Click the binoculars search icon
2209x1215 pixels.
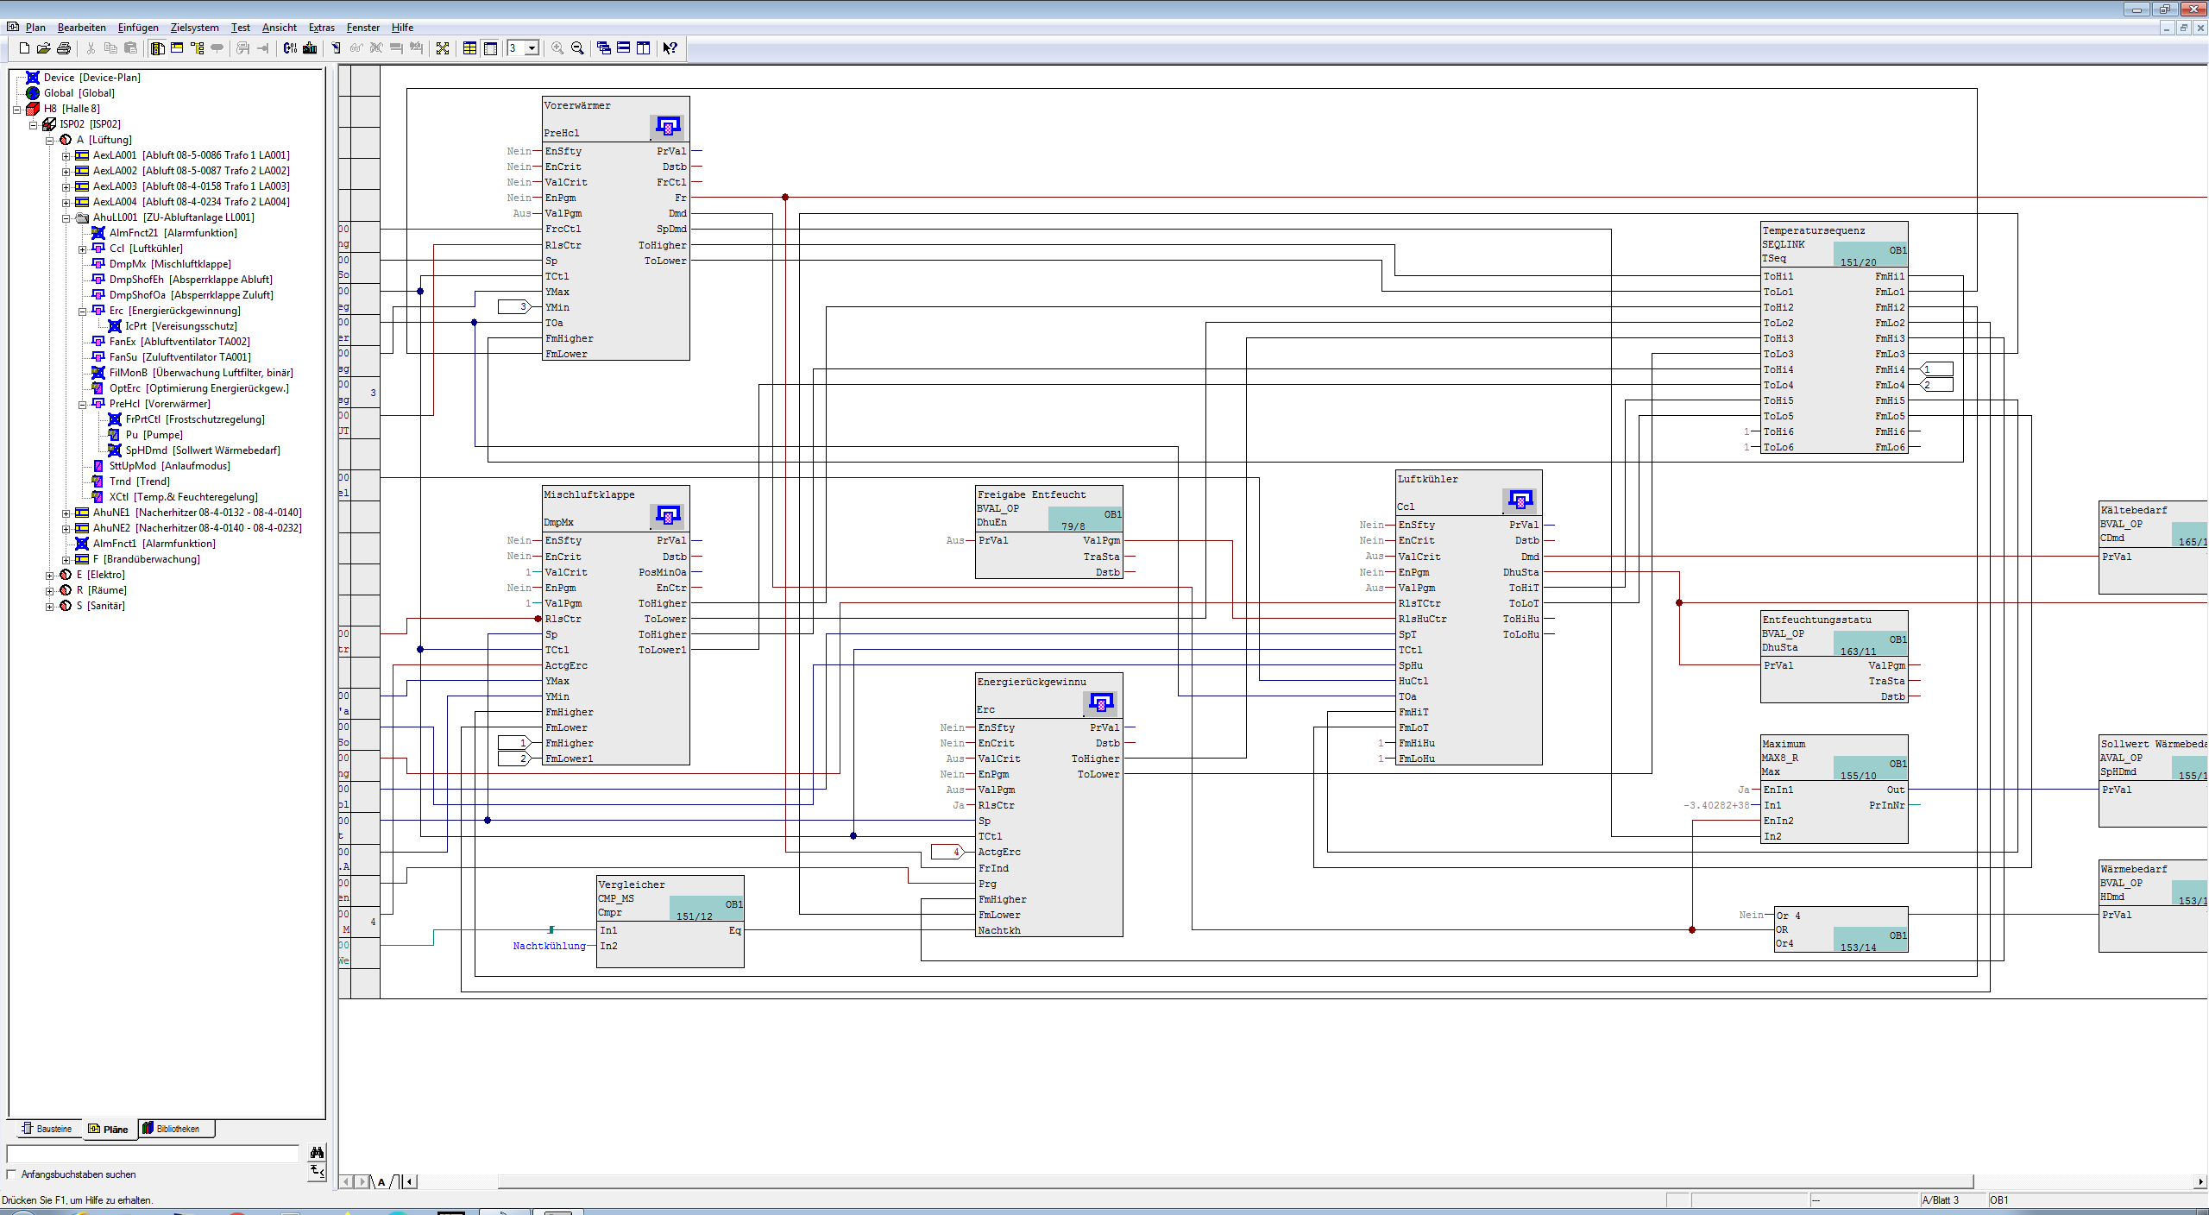pos(317,1153)
